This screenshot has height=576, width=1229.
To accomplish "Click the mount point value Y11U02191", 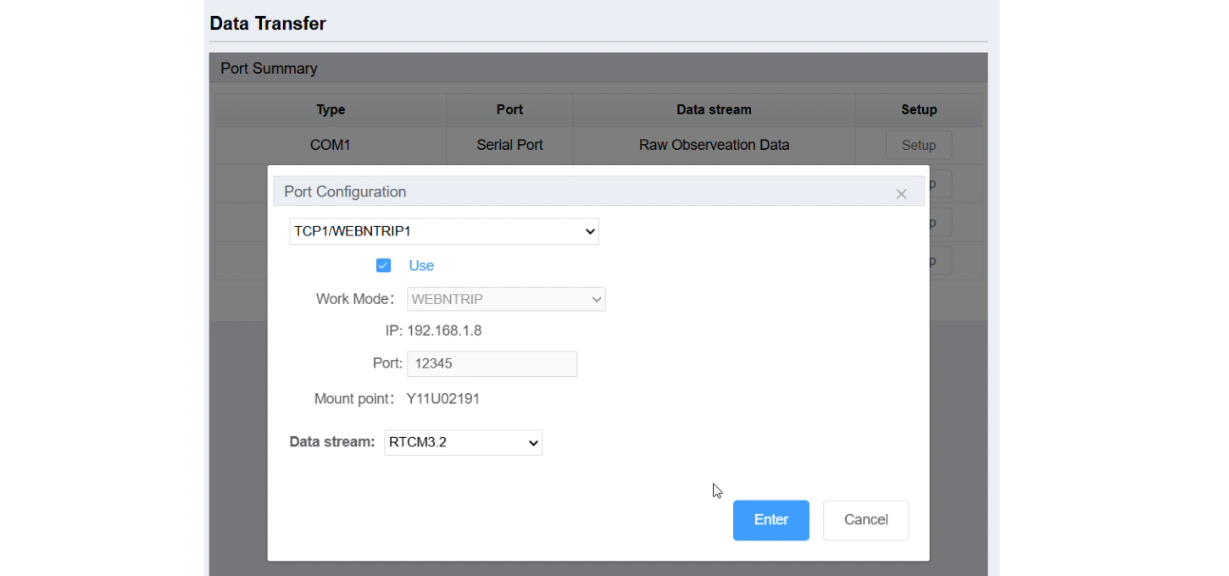I will pyautogui.click(x=443, y=398).
